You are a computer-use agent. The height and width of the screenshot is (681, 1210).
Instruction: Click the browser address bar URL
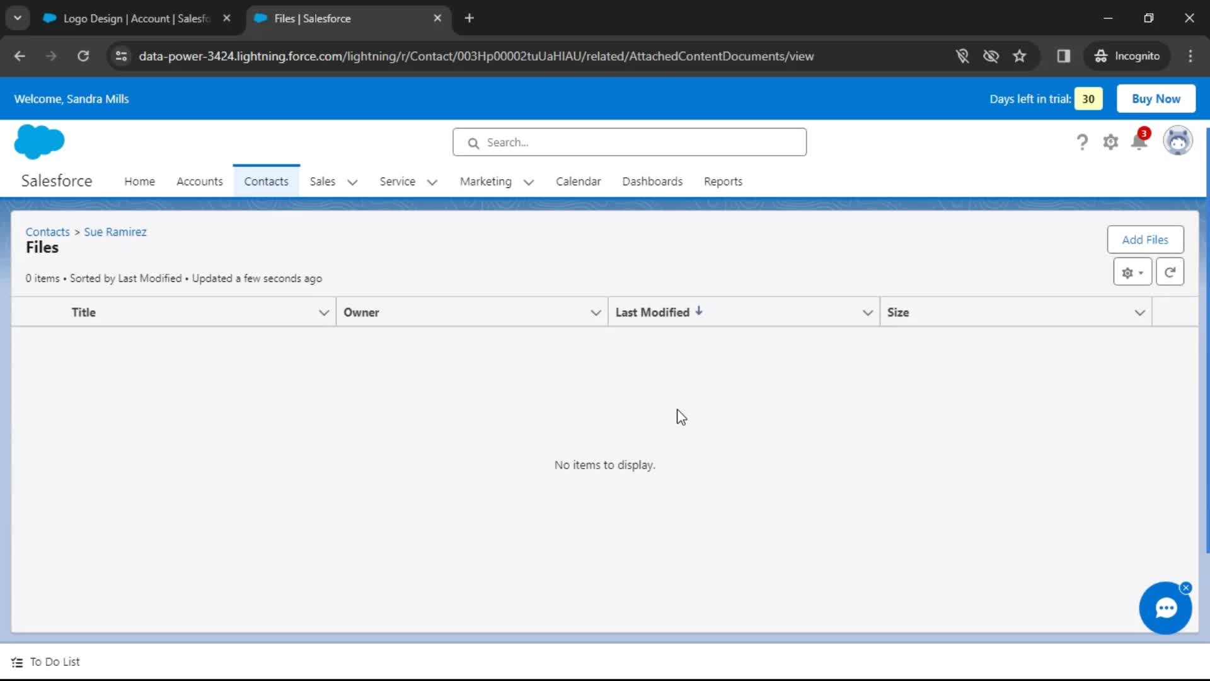(476, 56)
